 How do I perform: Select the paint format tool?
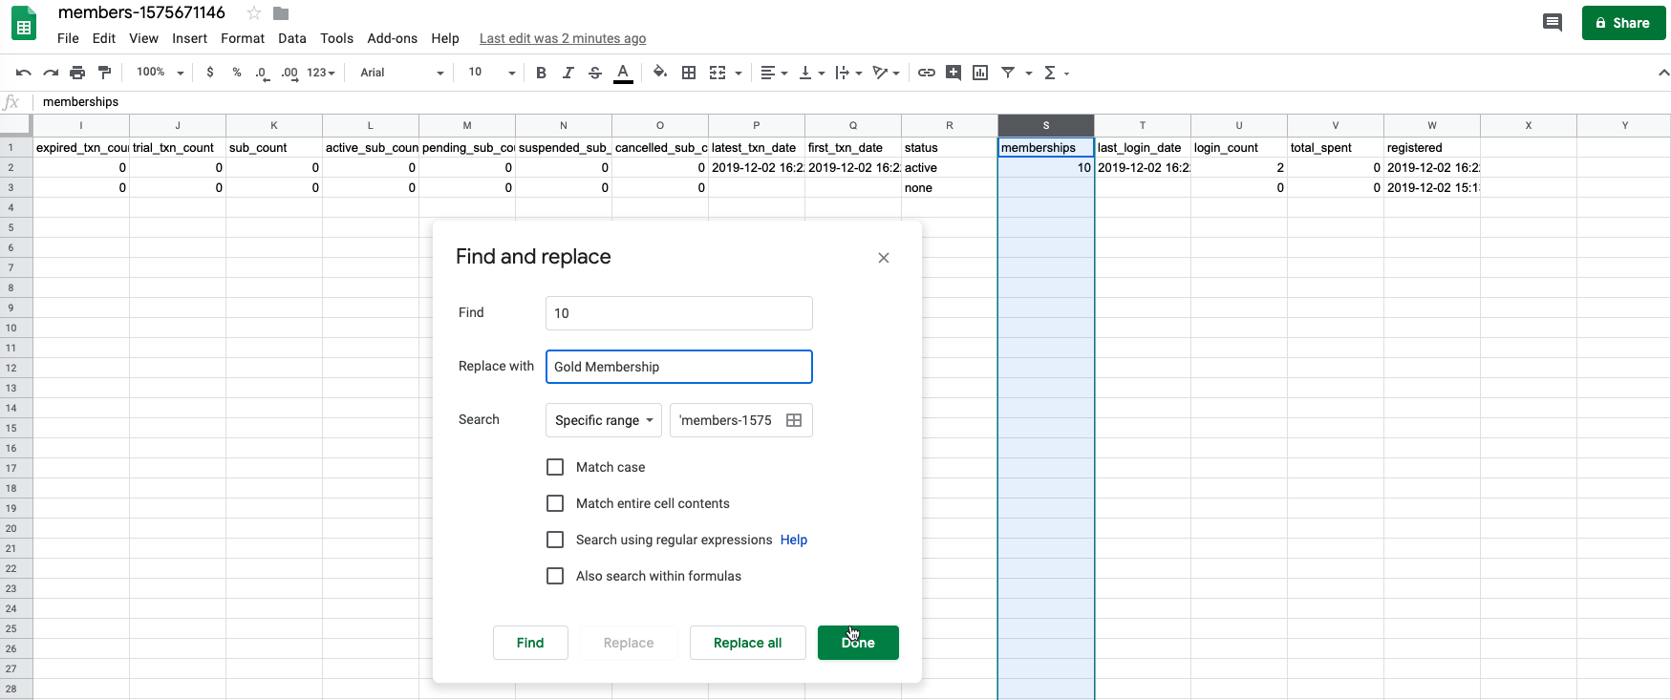coord(105,73)
